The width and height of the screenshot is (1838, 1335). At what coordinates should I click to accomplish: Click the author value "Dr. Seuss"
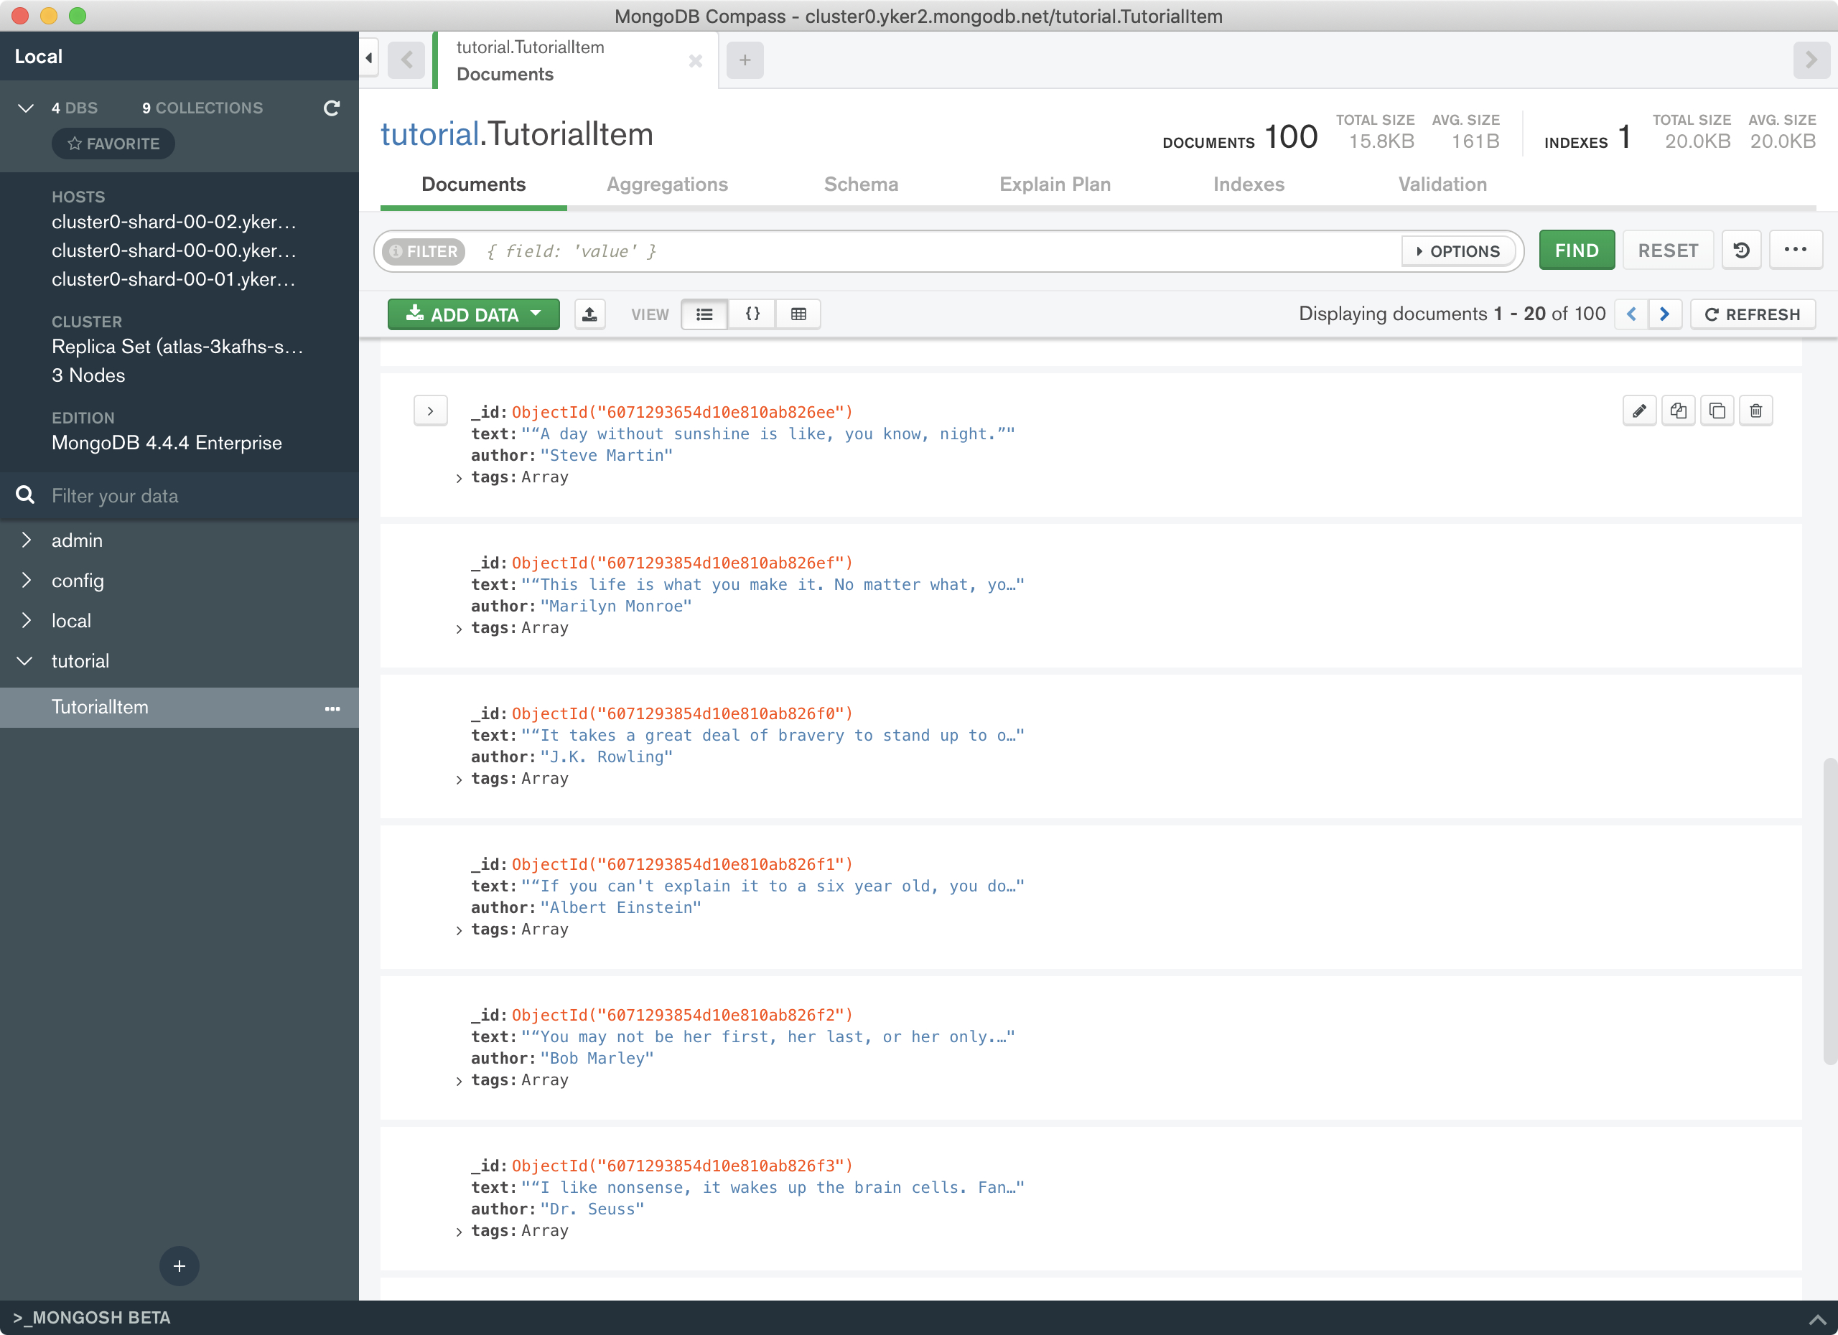pos(592,1209)
